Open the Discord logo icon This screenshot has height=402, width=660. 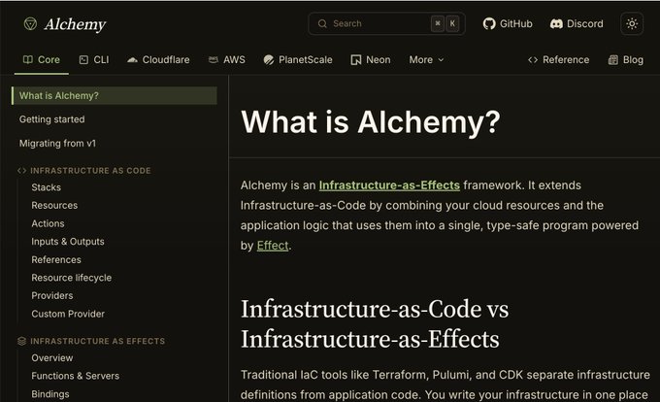(556, 23)
